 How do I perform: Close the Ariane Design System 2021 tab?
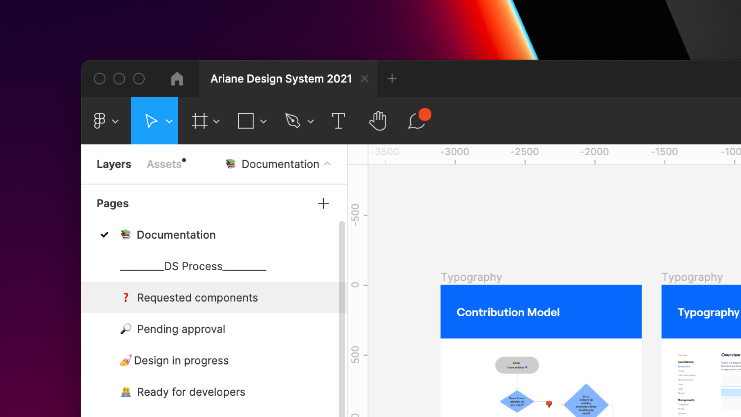click(x=364, y=79)
